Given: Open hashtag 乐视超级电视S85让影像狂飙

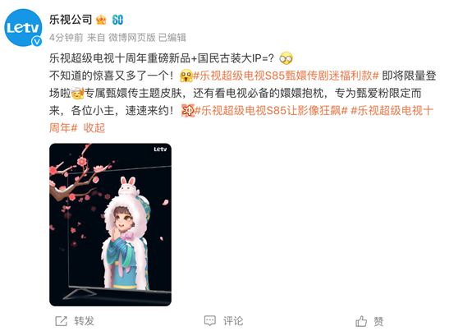Looking at the screenshot, I should (x=271, y=111).
